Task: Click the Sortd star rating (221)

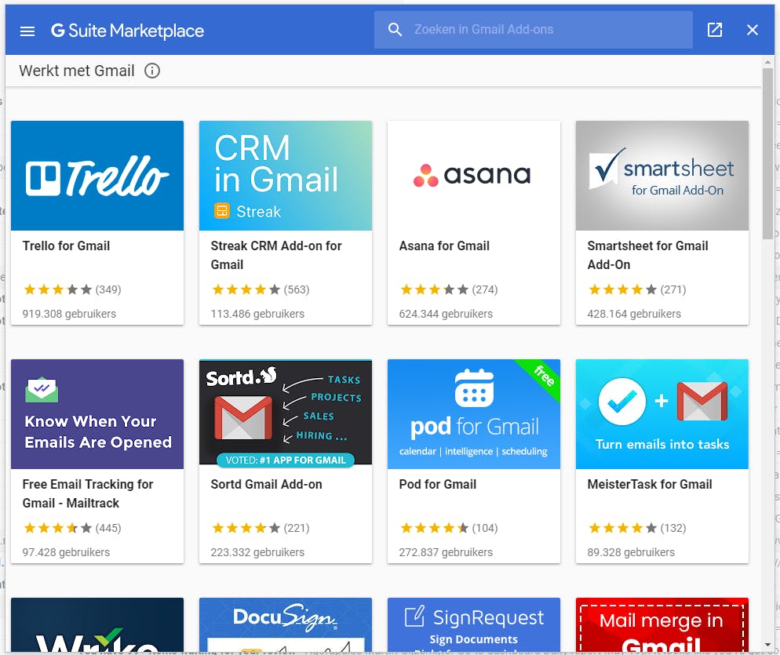Action: (x=261, y=528)
